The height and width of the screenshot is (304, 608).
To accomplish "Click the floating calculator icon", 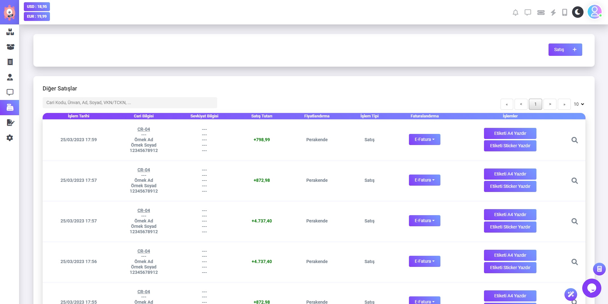I will (x=599, y=269).
